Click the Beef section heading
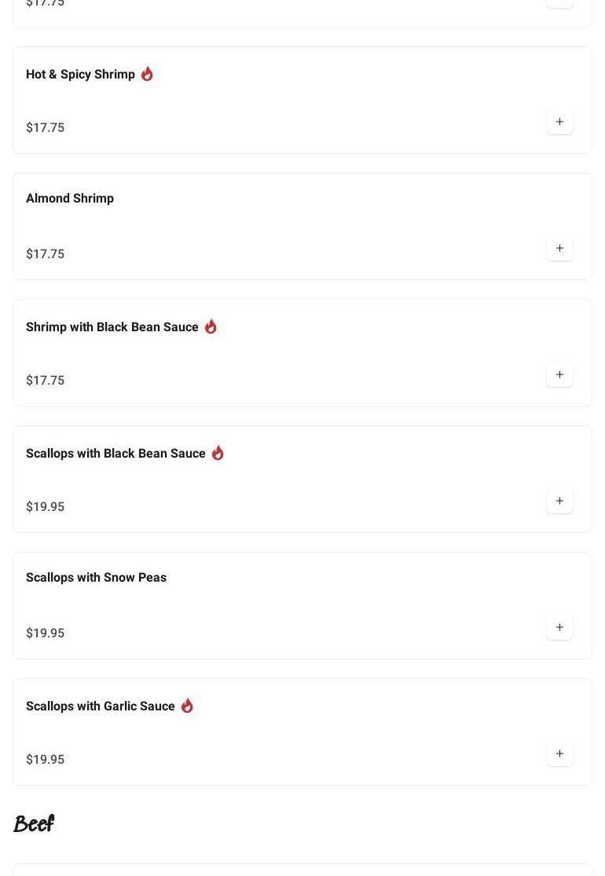This screenshot has height=876, width=605. point(34,824)
